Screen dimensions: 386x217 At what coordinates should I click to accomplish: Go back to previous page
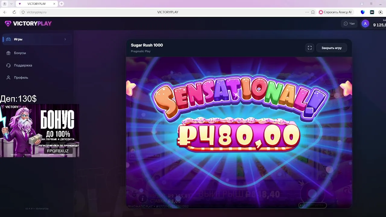click(x=5, y=12)
